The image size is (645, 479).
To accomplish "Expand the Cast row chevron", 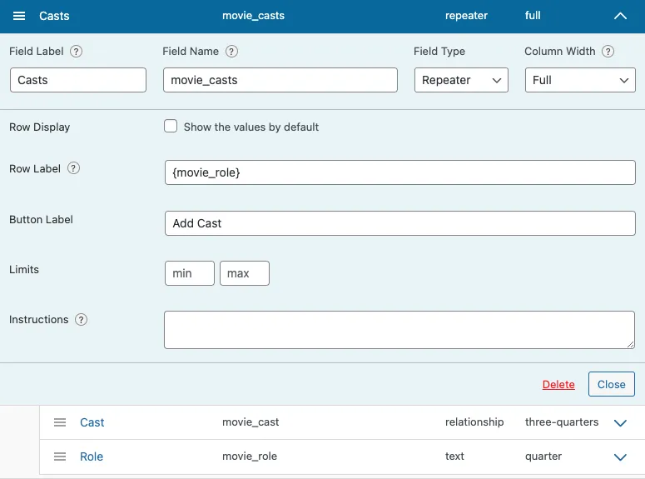I will click(x=620, y=422).
